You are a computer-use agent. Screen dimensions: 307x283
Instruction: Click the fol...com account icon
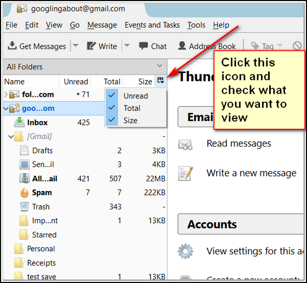[14, 94]
